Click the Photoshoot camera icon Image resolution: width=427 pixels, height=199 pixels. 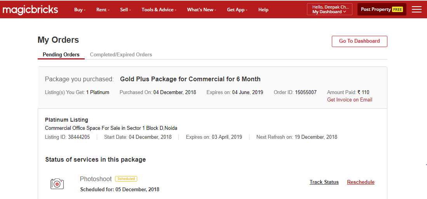[x=57, y=184]
